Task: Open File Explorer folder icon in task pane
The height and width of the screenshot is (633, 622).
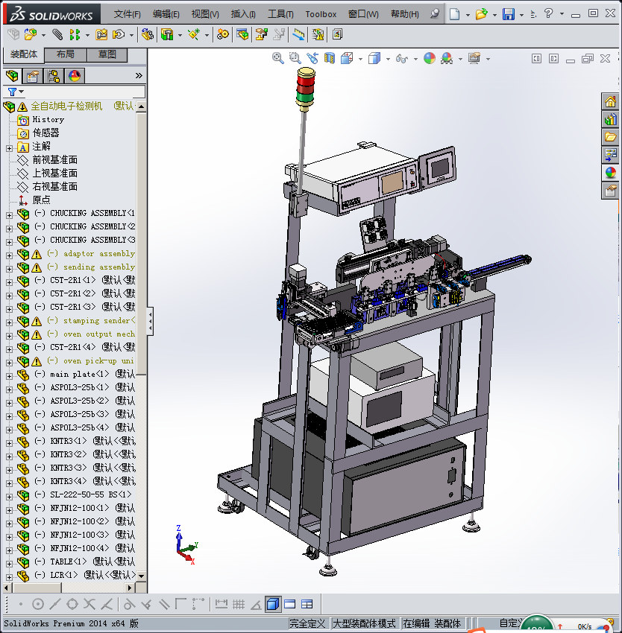Action: [x=610, y=137]
